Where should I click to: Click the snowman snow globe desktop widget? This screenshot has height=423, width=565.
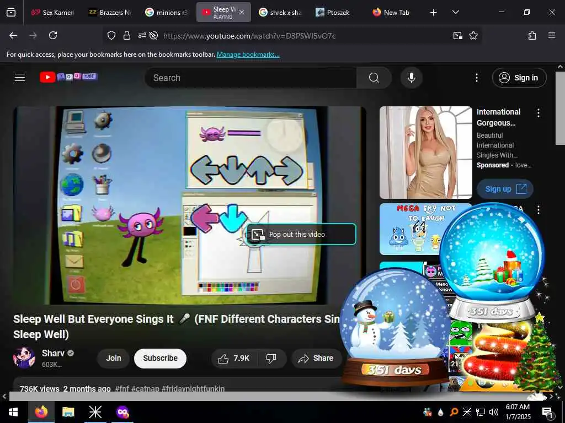point(395,327)
